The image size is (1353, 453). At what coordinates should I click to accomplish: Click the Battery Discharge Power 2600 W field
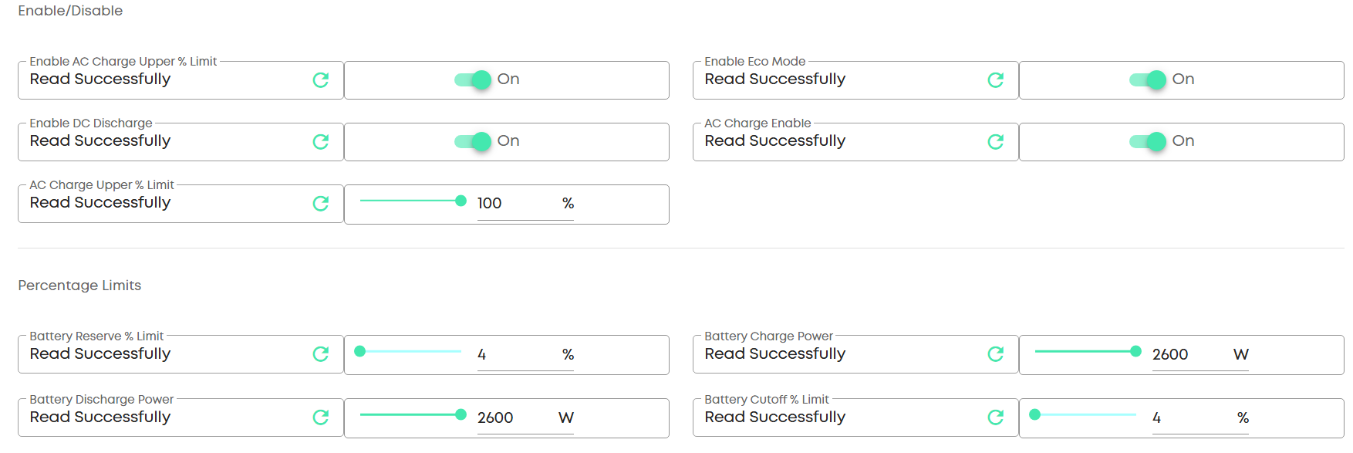513,418
